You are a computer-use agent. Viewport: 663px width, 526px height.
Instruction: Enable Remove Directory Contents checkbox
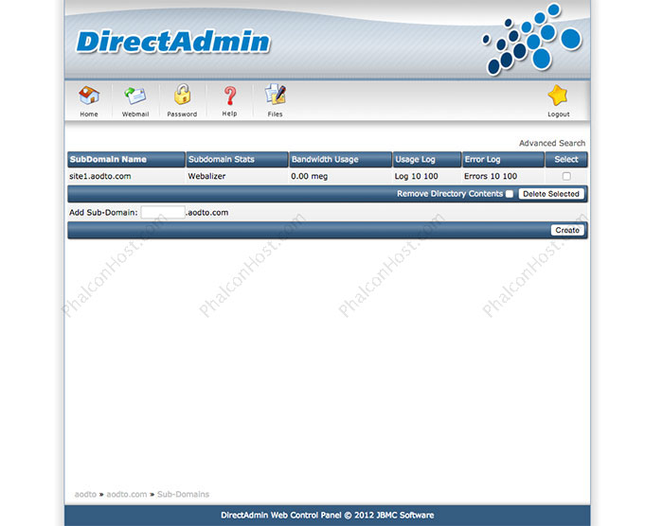pos(510,194)
